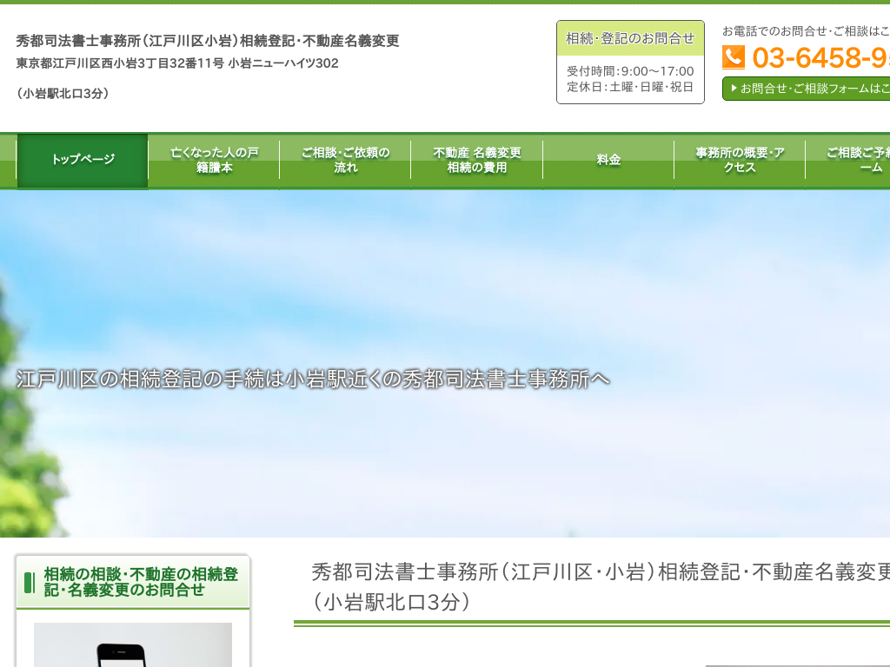
Task: Click the main page heading above the green underline
Action: (600, 586)
